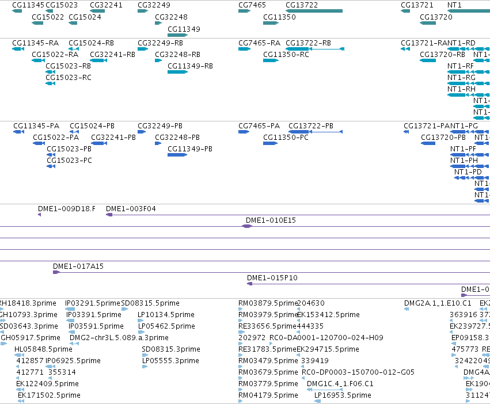Viewport: 490px width, 404px height.
Task: Click the CG13720 gene
Action: coord(428,23)
